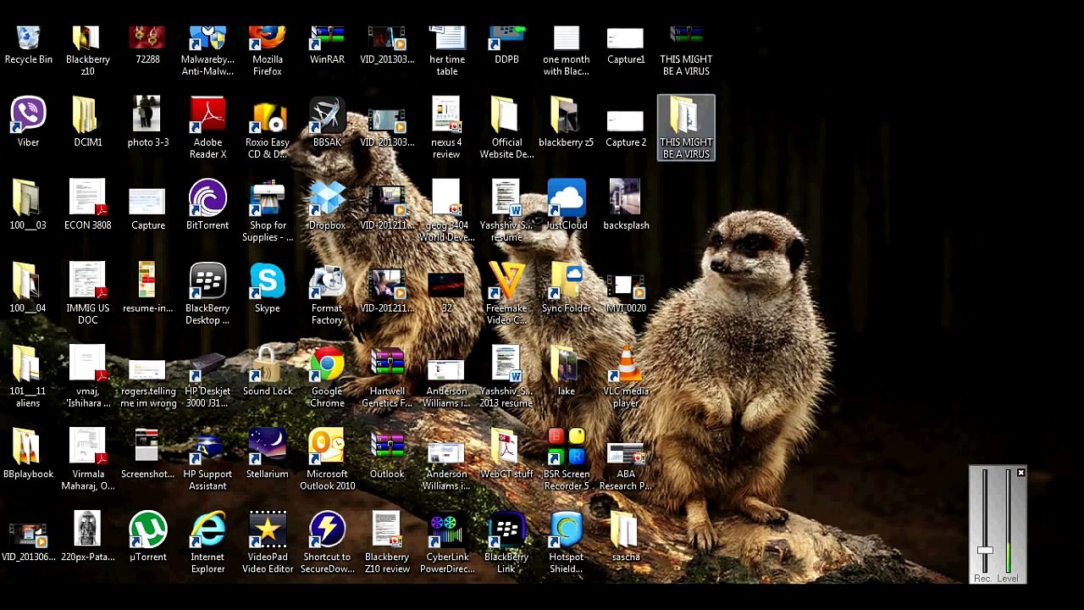The height and width of the screenshot is (610, 1084).
Task: Select the MVI_0020 video file
Action: [626, 289]
